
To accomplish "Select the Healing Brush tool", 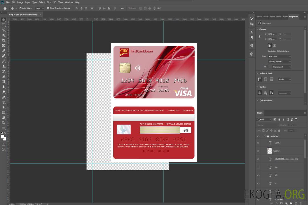I will click(x=3, y=56).
